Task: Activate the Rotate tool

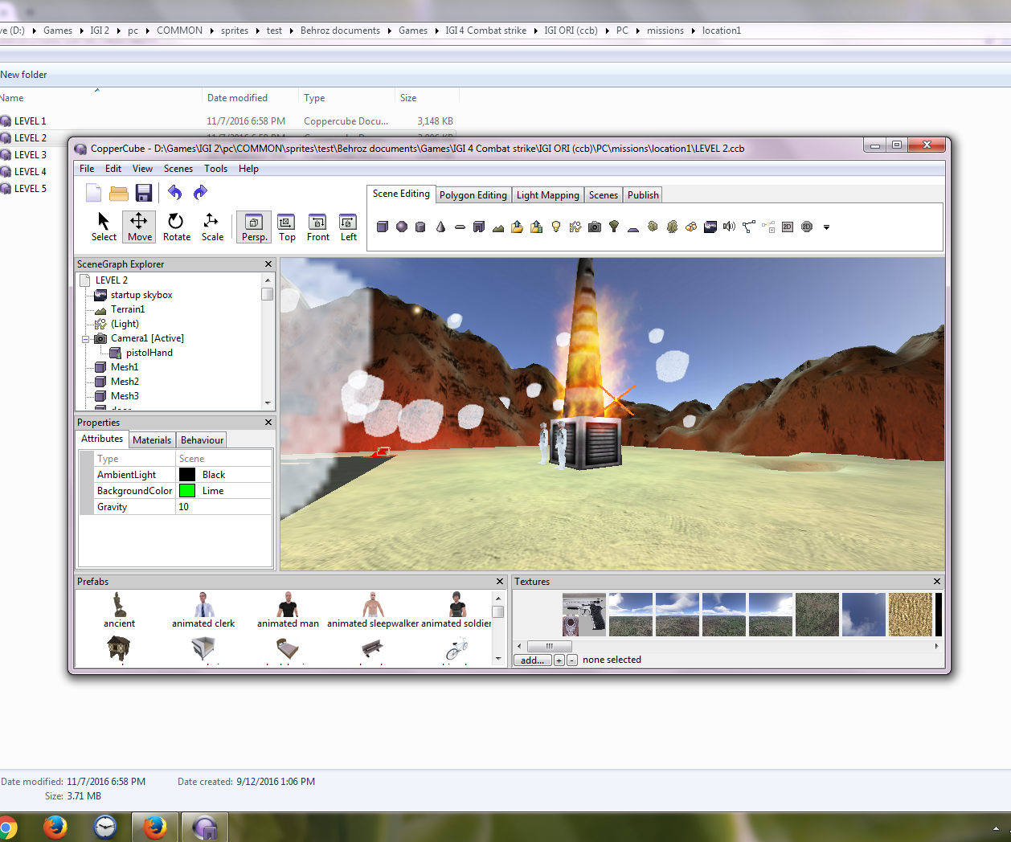Action: click(x=176, y=227)
